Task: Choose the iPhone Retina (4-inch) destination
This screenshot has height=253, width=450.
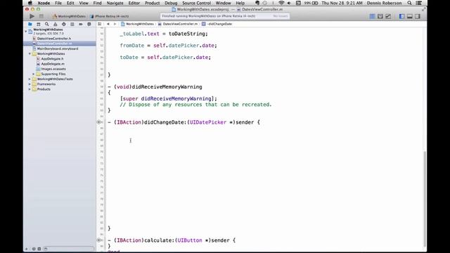Action: [x=110, y=16]
